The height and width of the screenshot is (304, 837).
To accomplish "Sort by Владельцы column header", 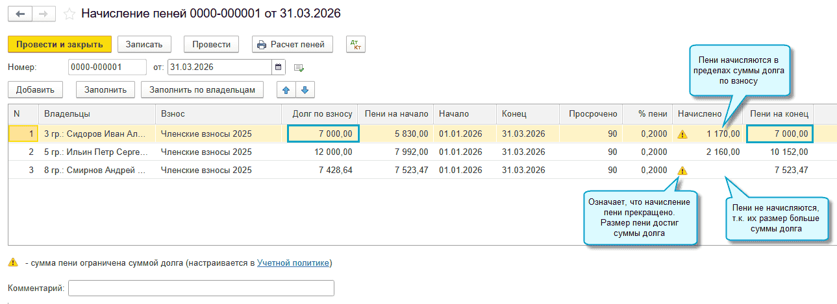I will coord(97,113).
